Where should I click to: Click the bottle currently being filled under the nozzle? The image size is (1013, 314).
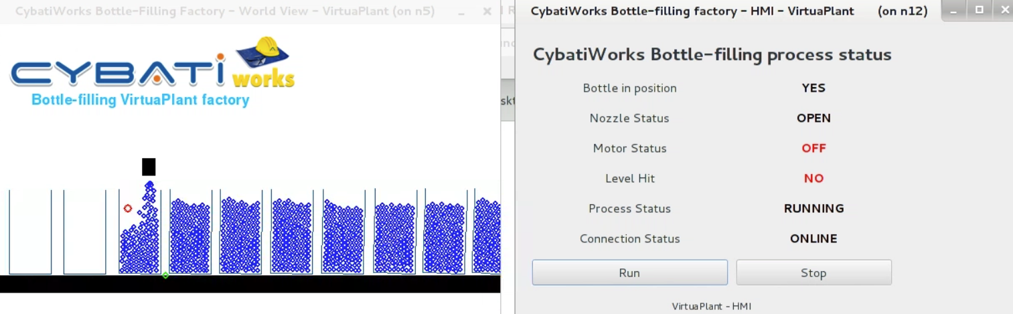140,232
